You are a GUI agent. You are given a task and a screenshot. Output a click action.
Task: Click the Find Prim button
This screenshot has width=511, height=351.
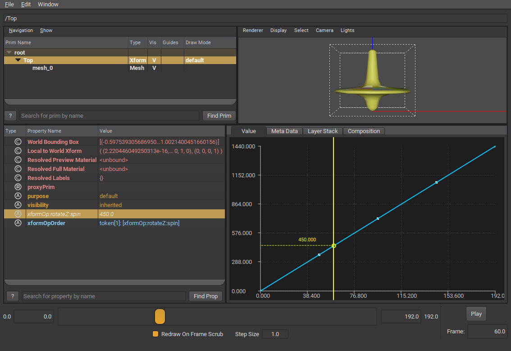coord(219,115)
